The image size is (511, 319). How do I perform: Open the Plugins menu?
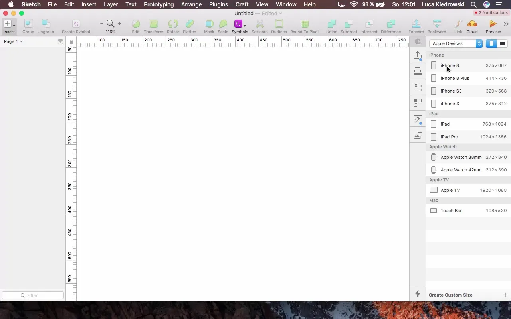pos(218,4)
